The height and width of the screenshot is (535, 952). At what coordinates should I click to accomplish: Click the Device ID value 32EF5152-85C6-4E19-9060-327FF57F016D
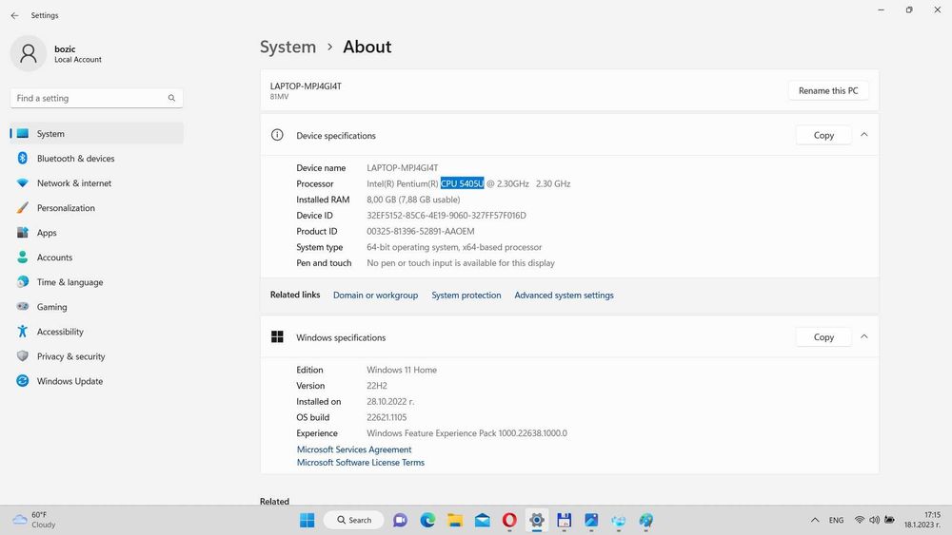tap(446, 215)
